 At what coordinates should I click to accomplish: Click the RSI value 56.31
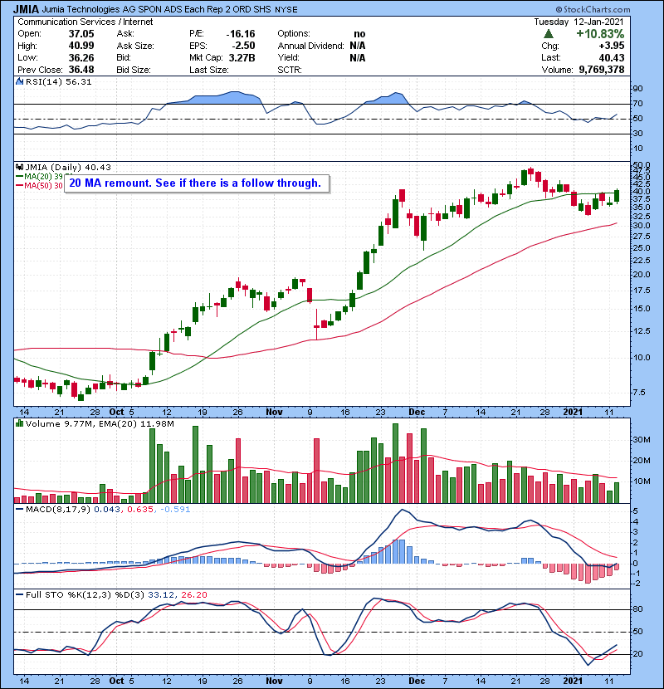pos(79,81)
